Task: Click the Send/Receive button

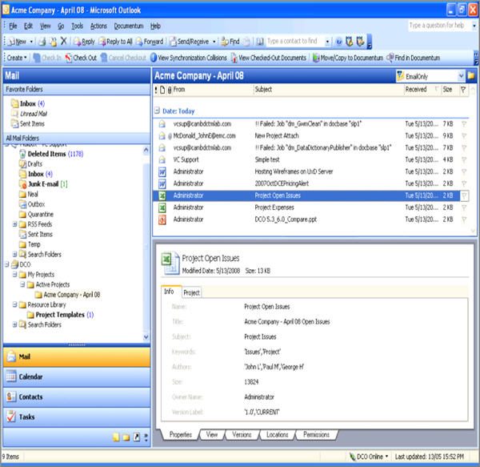Action: point(190,42)
